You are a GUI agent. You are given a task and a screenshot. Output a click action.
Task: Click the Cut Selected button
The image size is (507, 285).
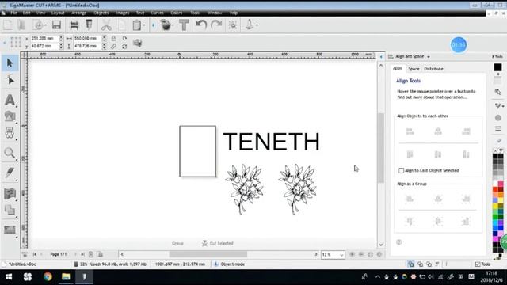(x=218, y=243)
